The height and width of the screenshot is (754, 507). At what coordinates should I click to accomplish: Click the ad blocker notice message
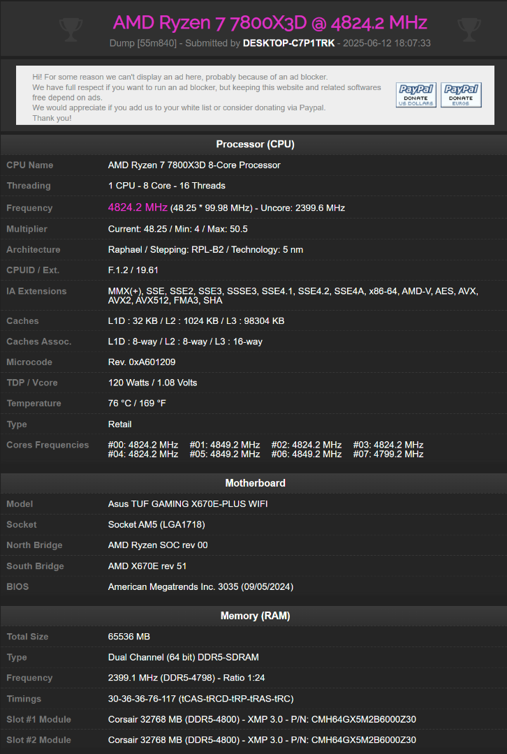207,98
